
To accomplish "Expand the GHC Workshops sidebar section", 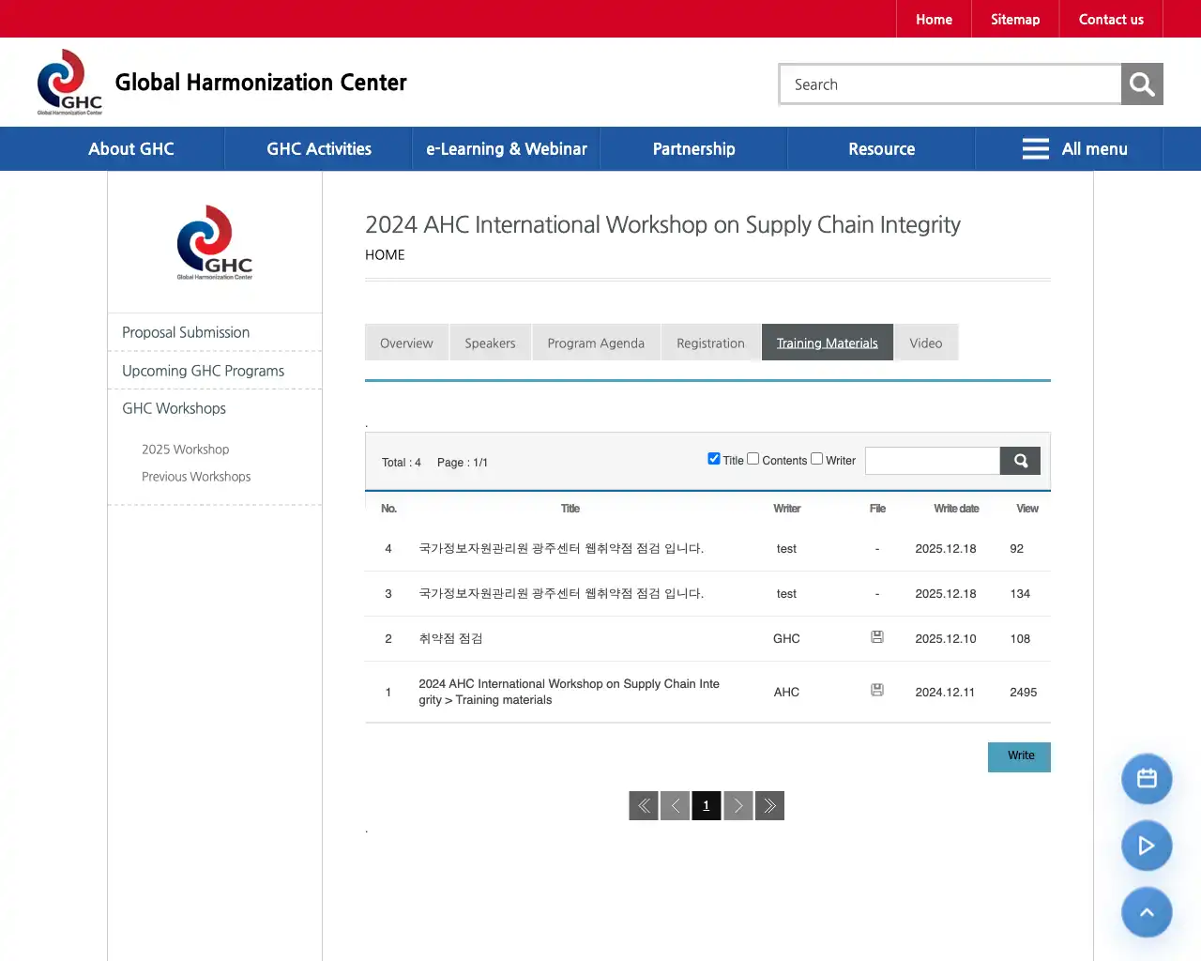I will [174, 408].
